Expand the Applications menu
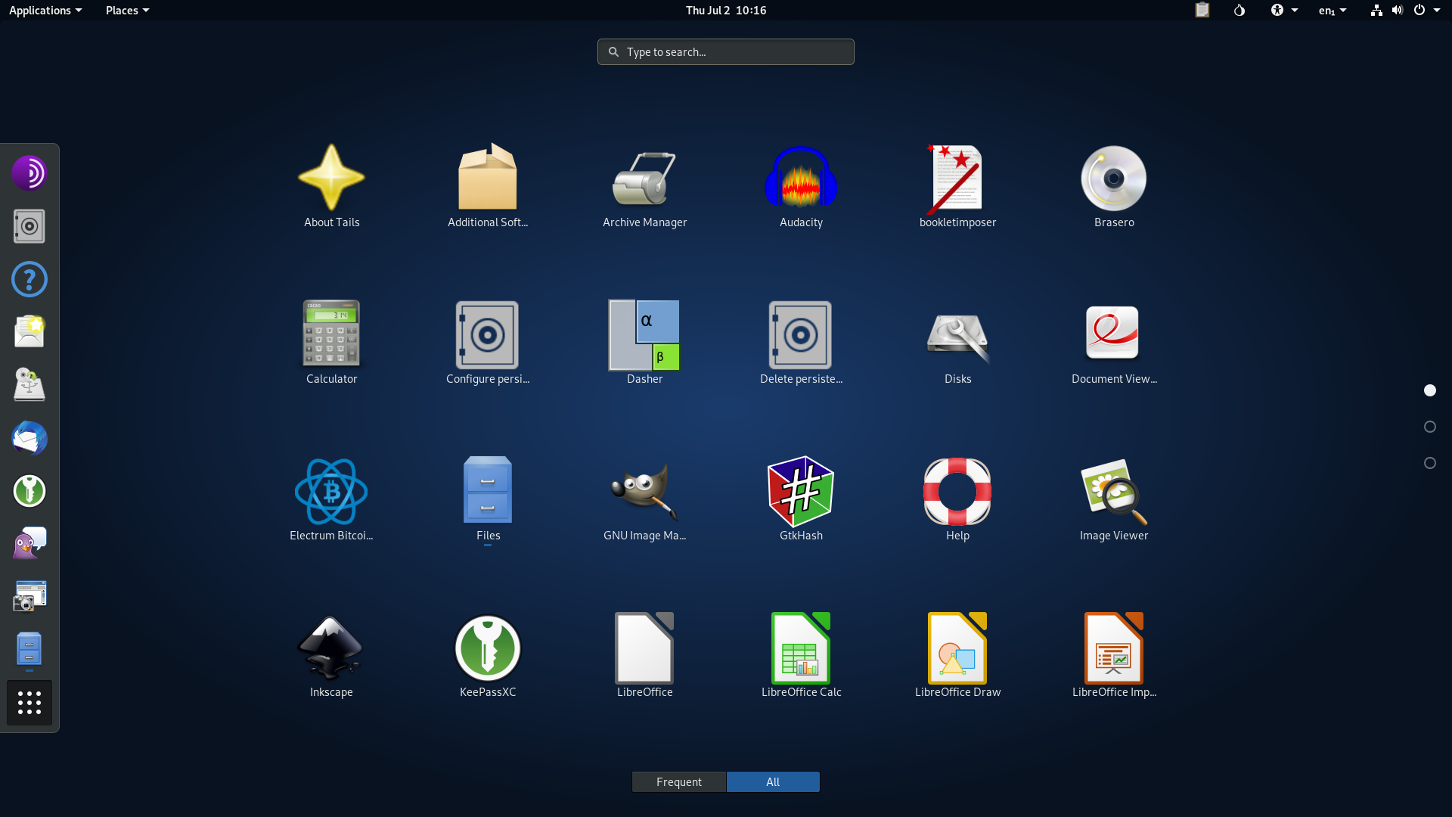The image size is (1452, 817). pos(45,10)
